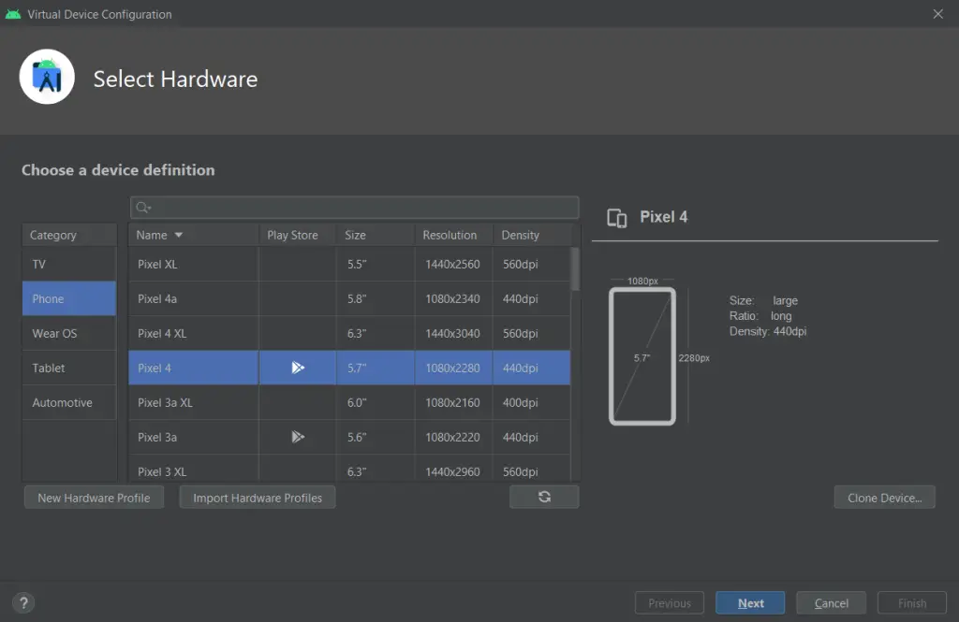Sort by the Play Store column header
The image size is (959, 622).
coord(297,235)
